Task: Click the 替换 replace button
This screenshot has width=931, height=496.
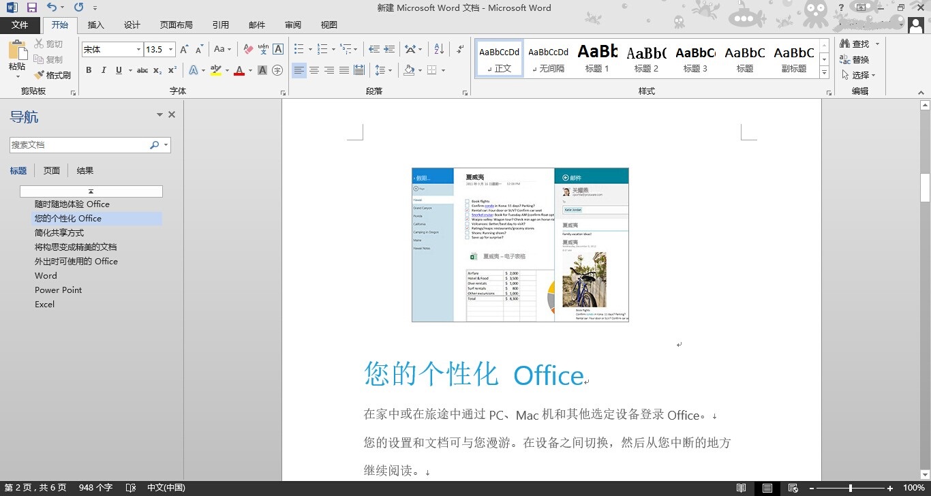Action: pos(855,60)
